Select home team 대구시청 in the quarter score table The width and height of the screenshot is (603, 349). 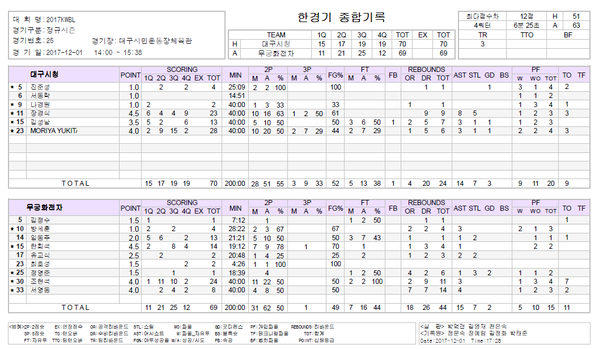tap(276, 44)
